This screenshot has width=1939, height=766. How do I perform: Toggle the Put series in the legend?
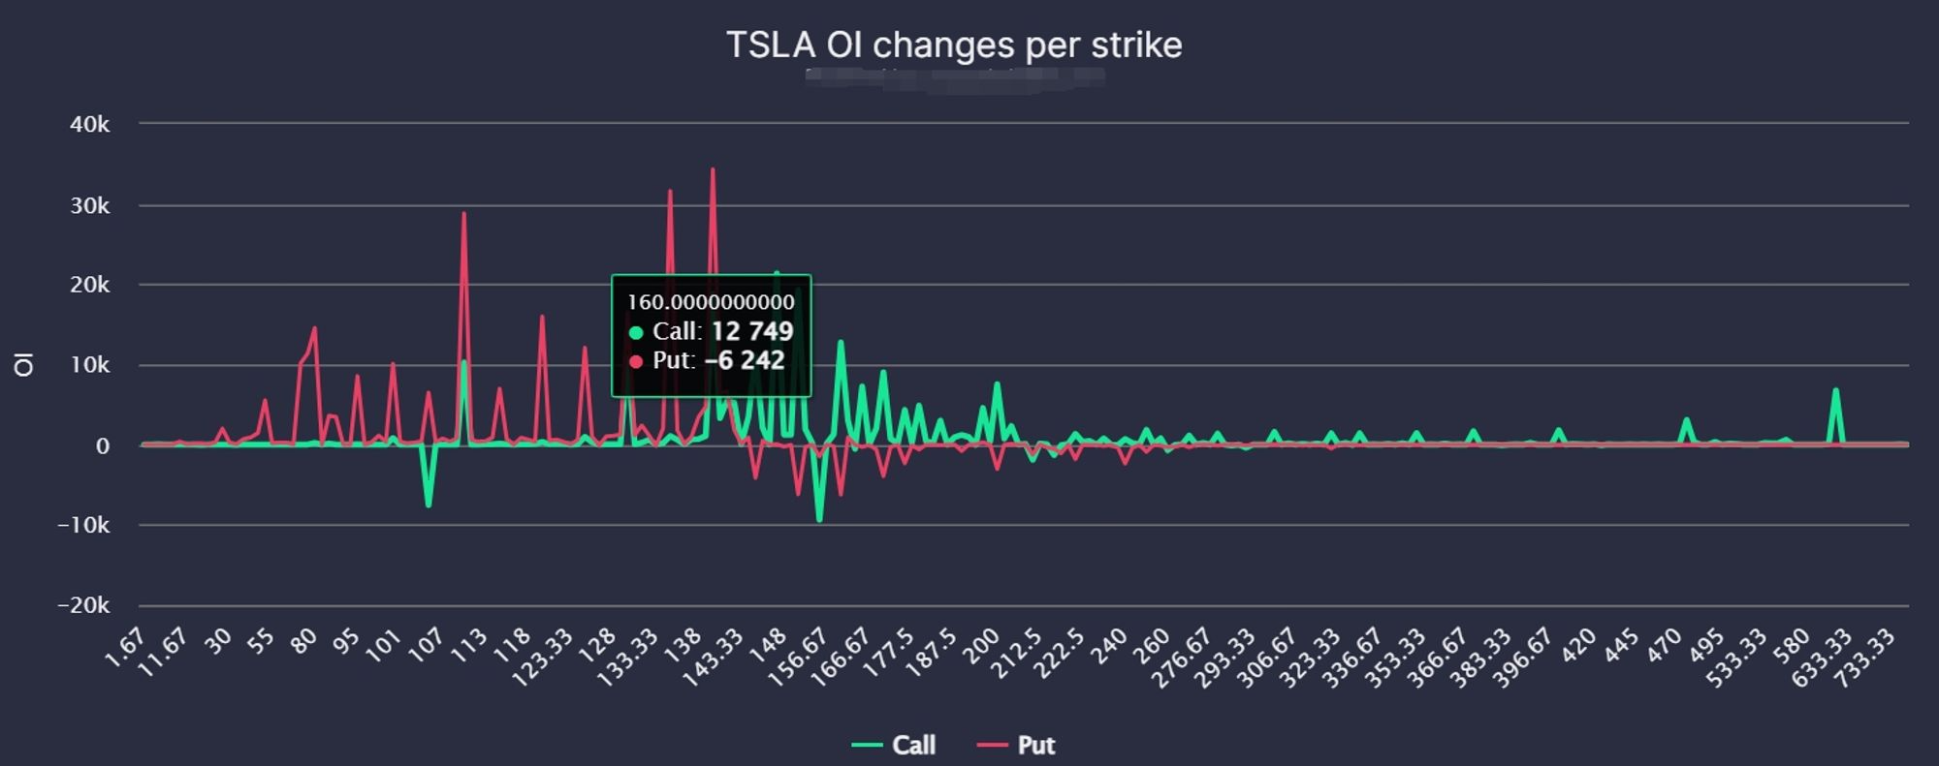(1015, 745)
